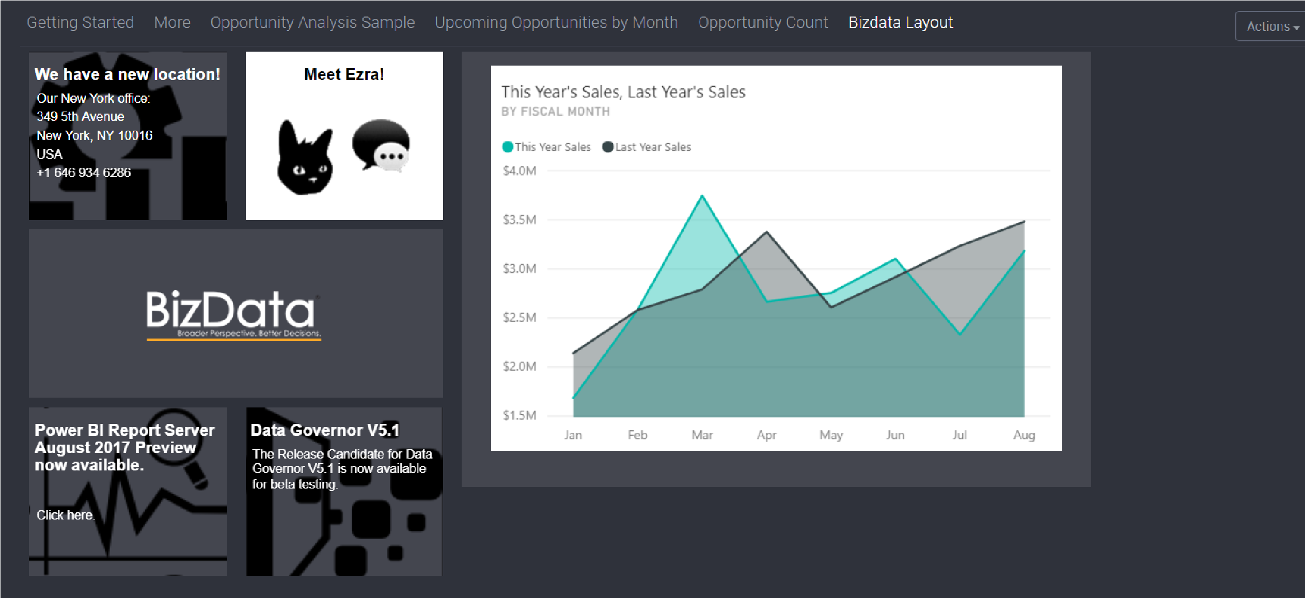1305x598 pixels.
Task: Select the 'This Year Sales' legend label
Action: click(x=553, y=147)
